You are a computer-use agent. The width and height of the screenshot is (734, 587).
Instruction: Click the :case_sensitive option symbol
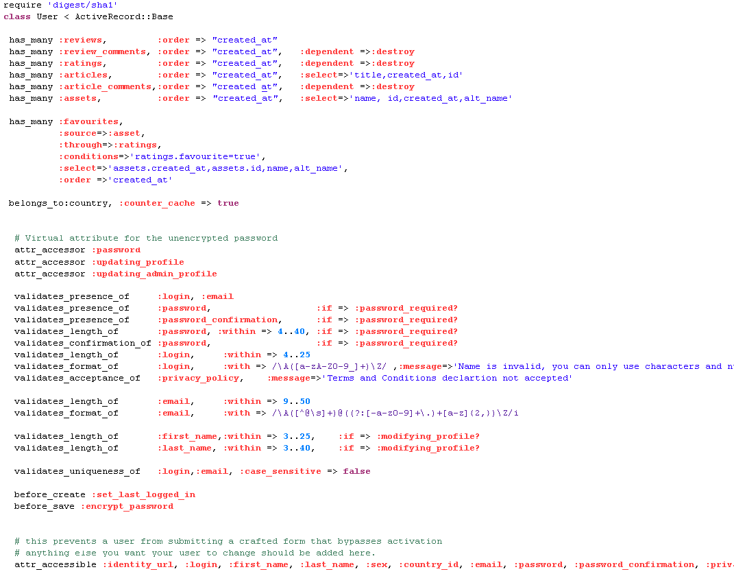tap(280, 471)
